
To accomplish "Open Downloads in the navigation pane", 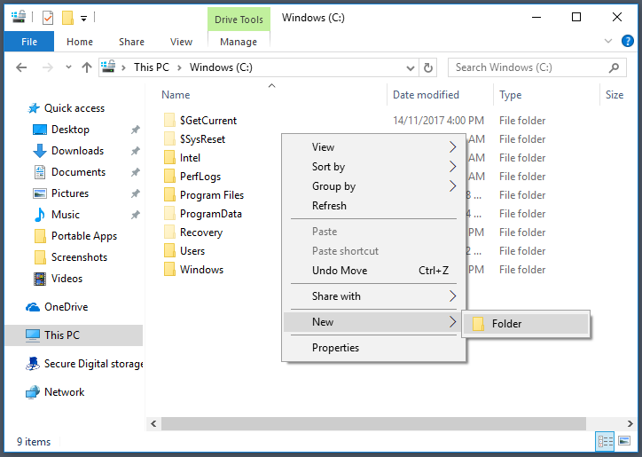I will pos(77,151).
